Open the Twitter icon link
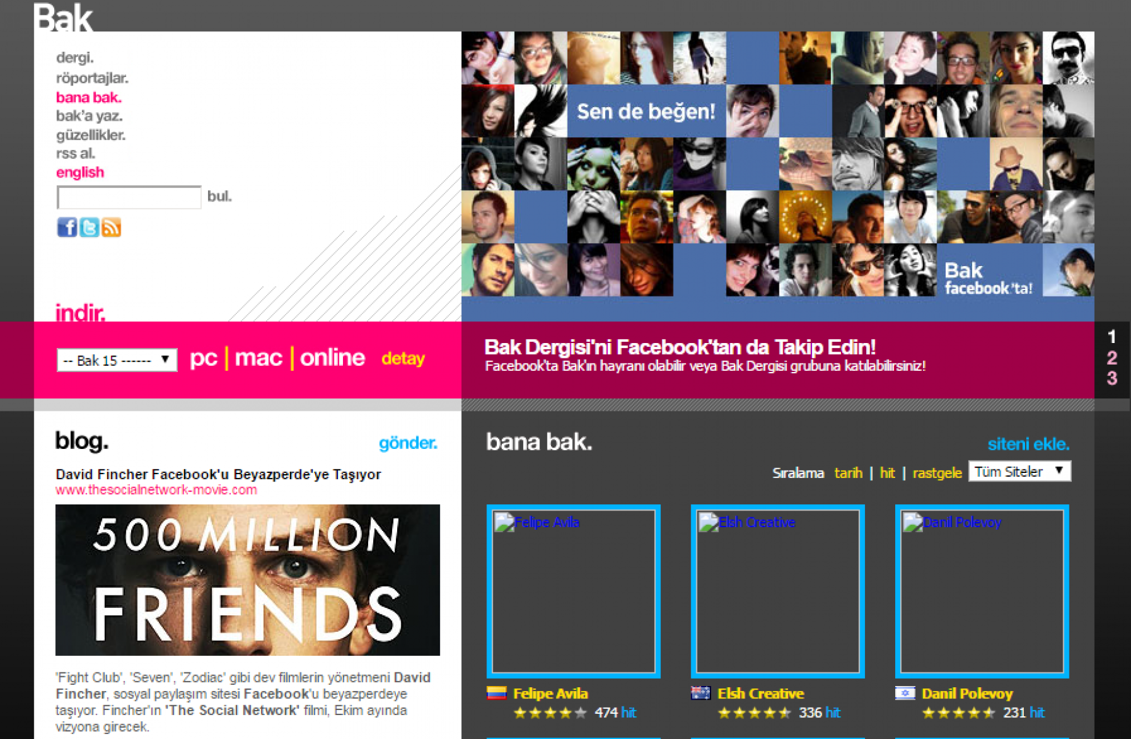 [x=89, y=227]
